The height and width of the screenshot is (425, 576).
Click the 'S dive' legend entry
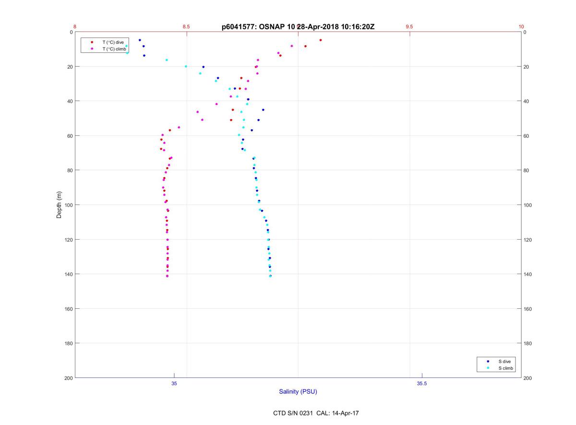[504, 361]
